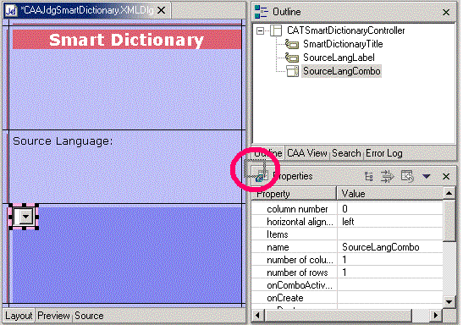Edit the number of columns value
463x325 pixels.
390,260
